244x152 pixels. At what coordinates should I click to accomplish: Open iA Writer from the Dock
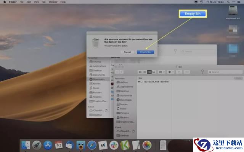tap(103, 145)
